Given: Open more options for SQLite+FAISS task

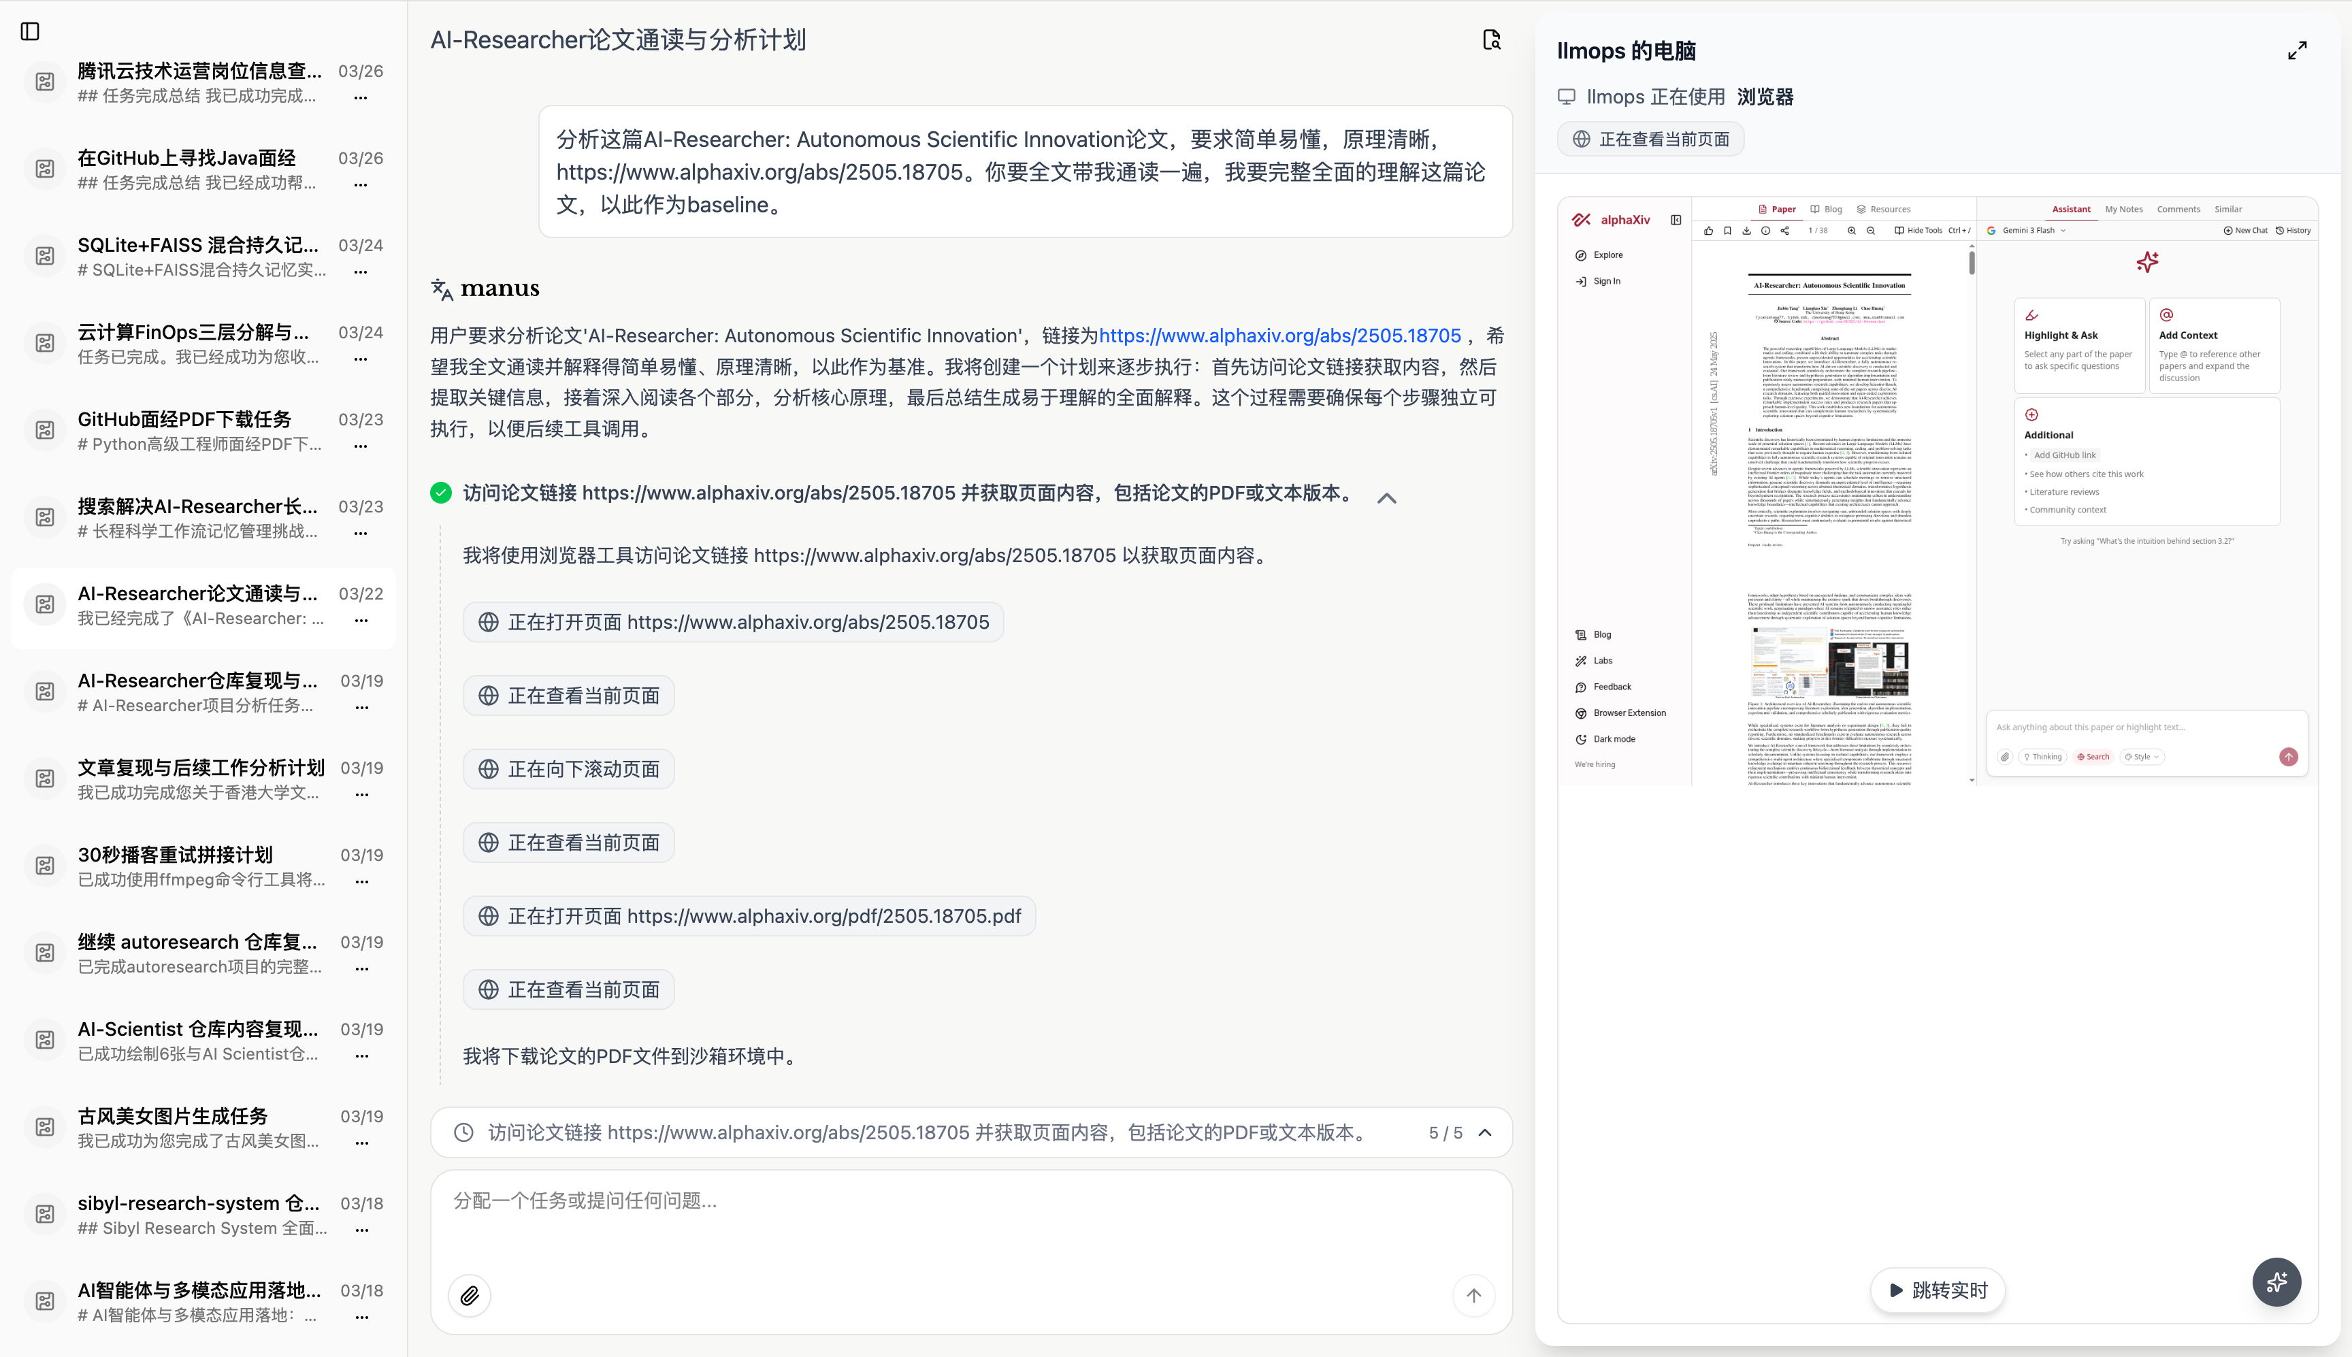Looking at the screenshot, I should click(361, 272).
